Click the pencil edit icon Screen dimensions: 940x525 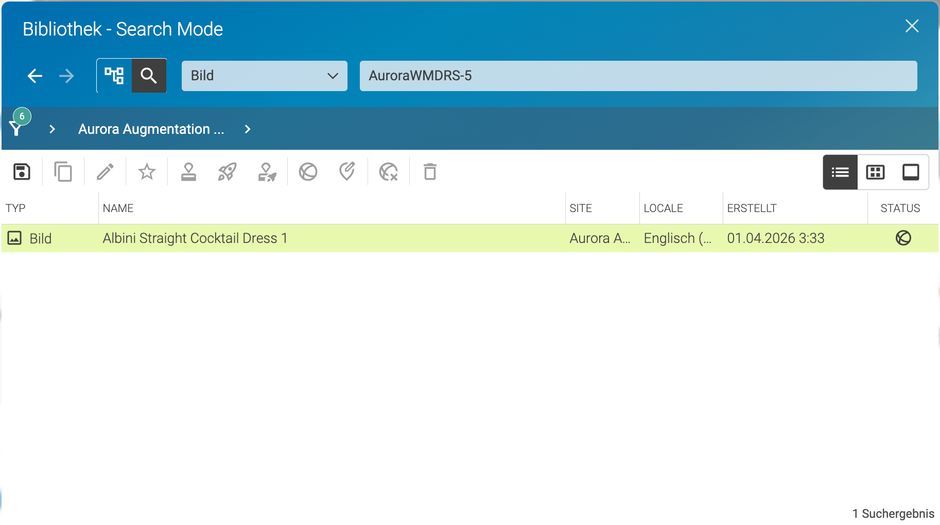105,172
